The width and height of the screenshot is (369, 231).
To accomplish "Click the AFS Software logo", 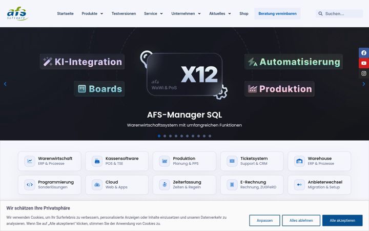I will pos(17,13).
